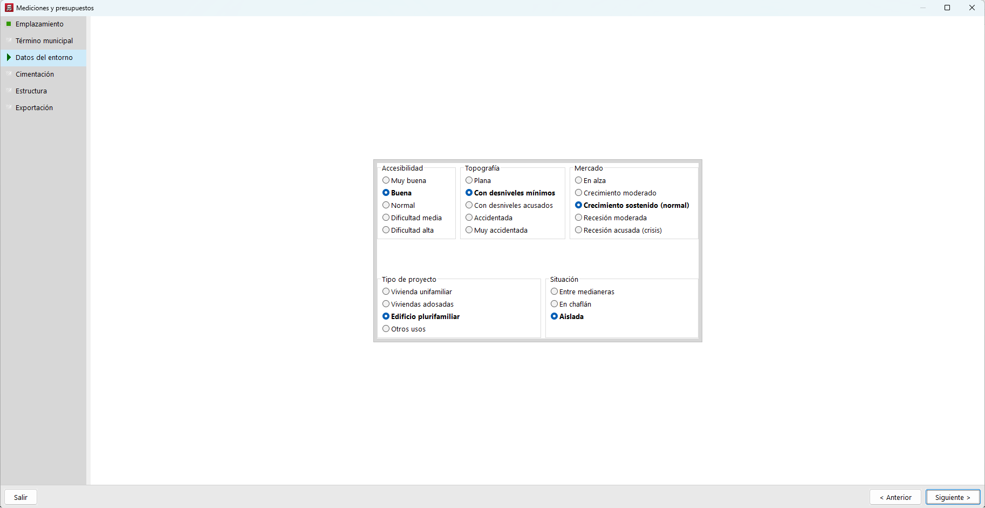Image resolution: width=985 pixels, height=508 pixels.
Task: Maximize the Mediciones y presupuestos window
Action: [x=947, y=8]
